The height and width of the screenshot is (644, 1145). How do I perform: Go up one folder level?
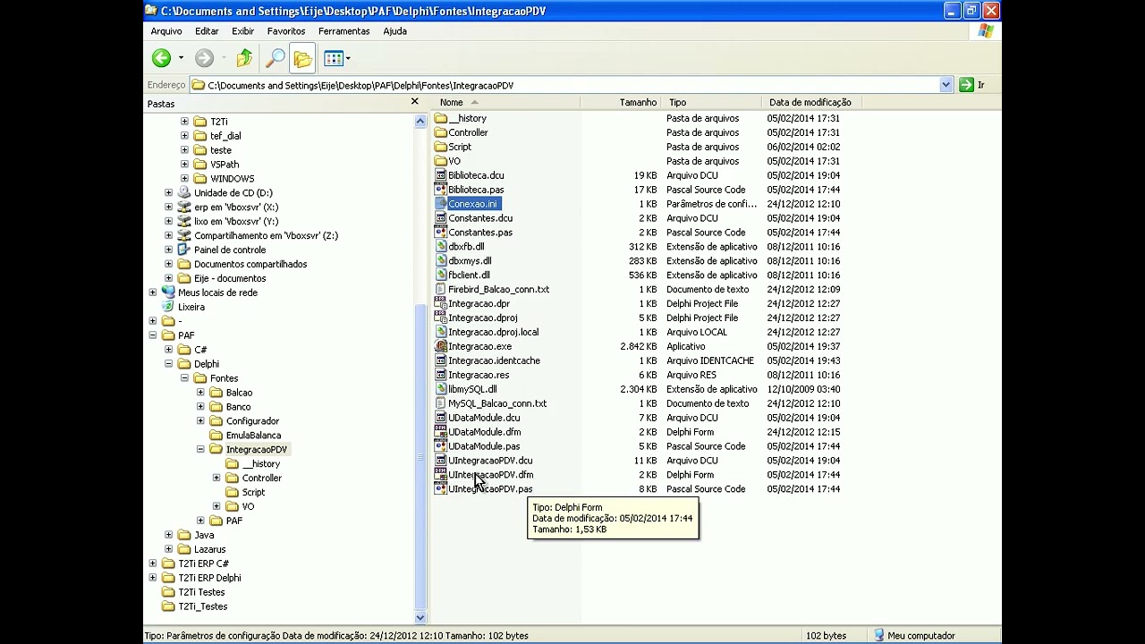click(244, 58)
